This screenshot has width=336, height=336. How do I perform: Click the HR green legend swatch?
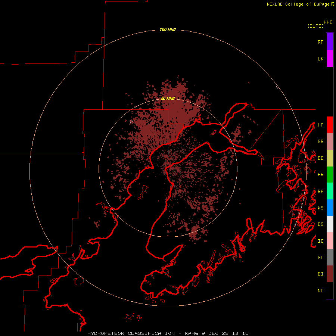pos(330,174)
